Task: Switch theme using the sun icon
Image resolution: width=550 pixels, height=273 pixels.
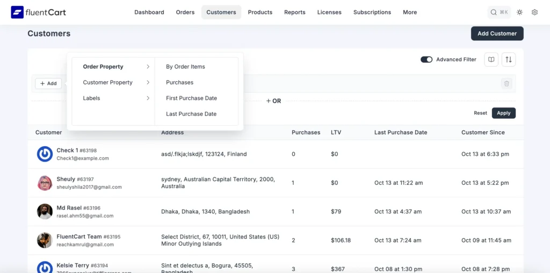Action: 519,12
